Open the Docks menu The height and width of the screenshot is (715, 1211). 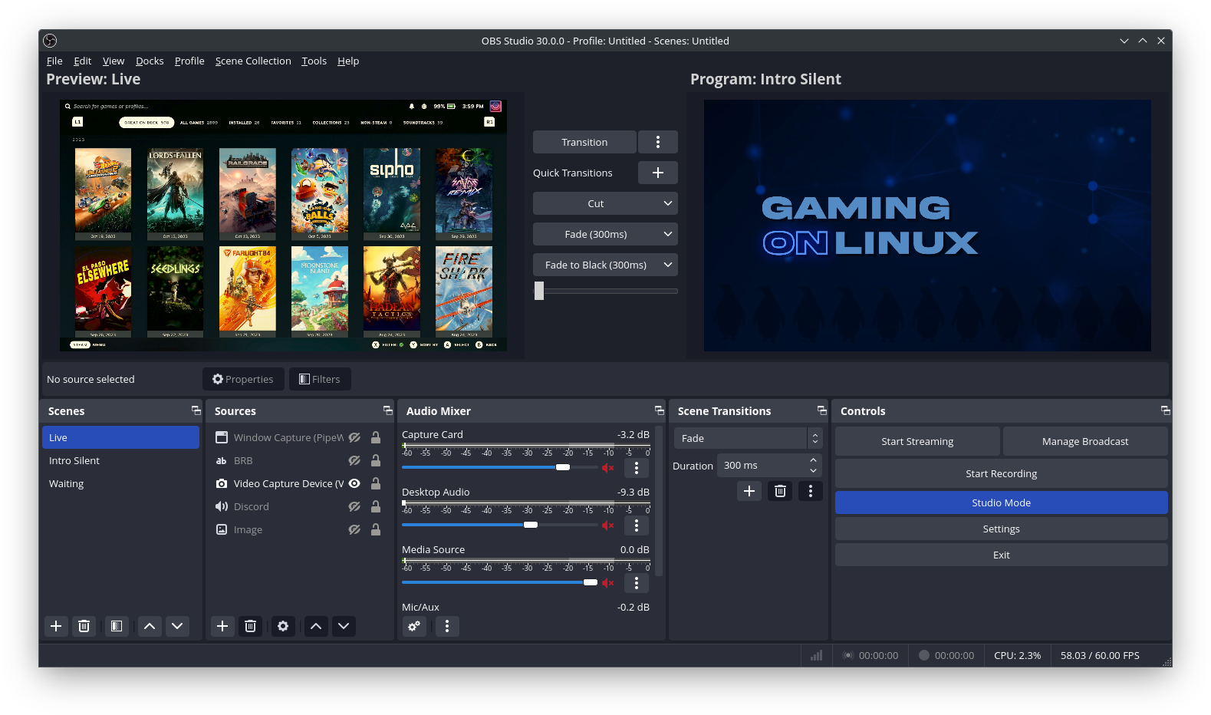(150, 61)
